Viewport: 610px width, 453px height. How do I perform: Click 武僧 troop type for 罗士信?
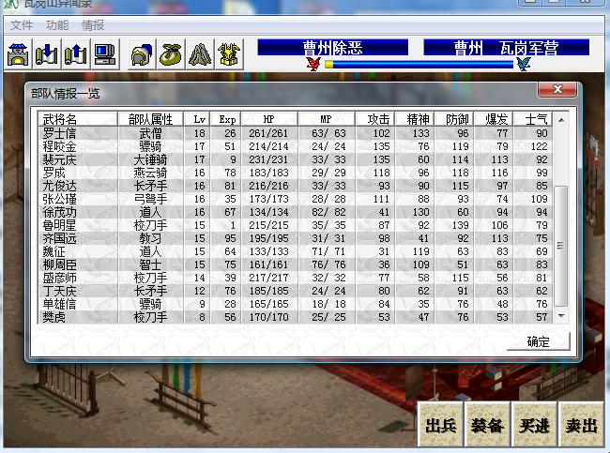pos(150,133)
